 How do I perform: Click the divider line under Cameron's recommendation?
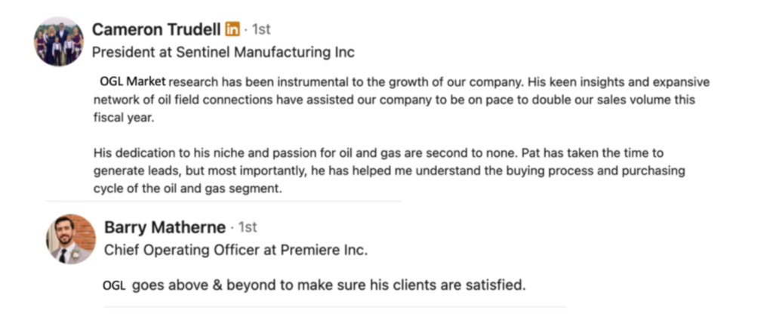(x=223, y=202)
